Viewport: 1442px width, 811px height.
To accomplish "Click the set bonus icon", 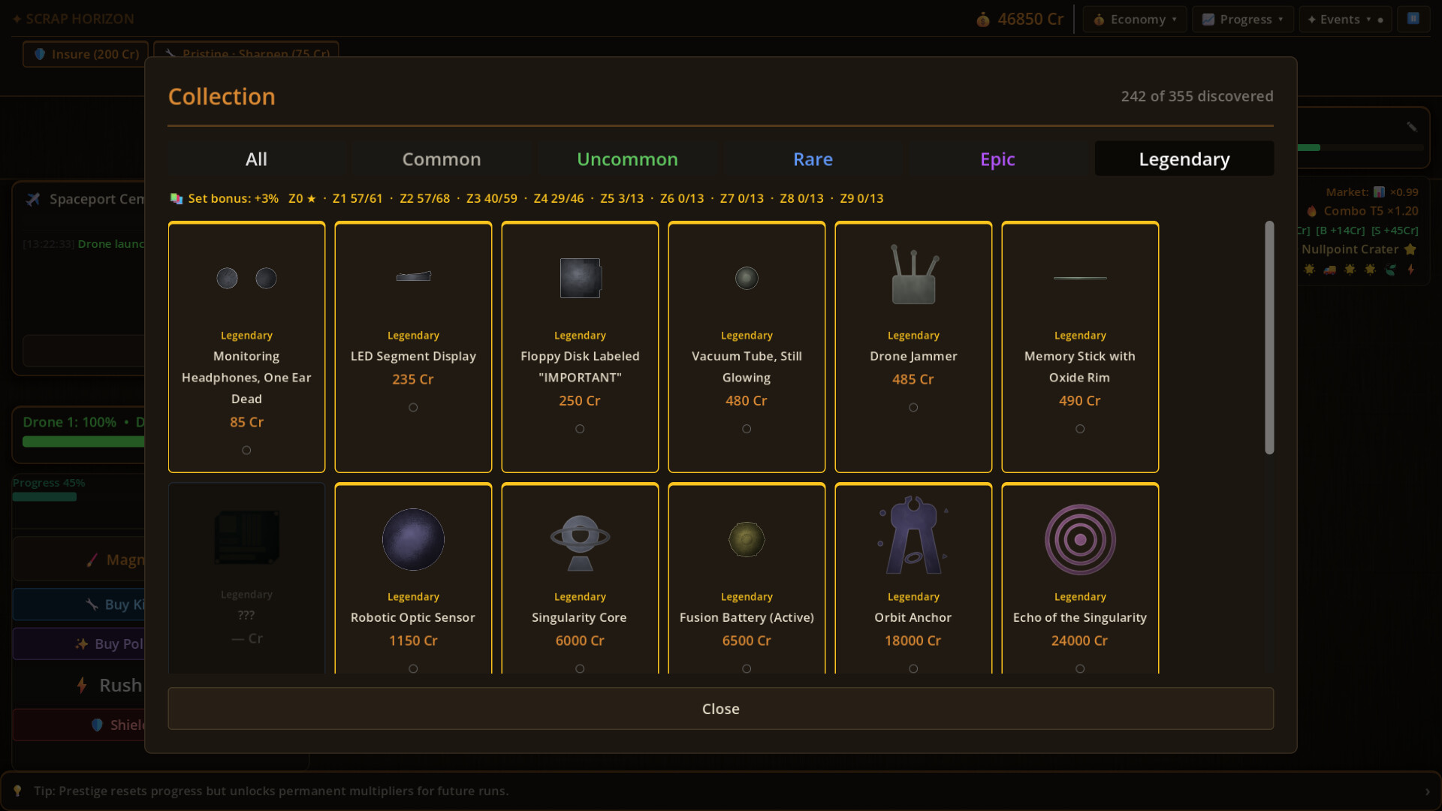I will [176, 198].
